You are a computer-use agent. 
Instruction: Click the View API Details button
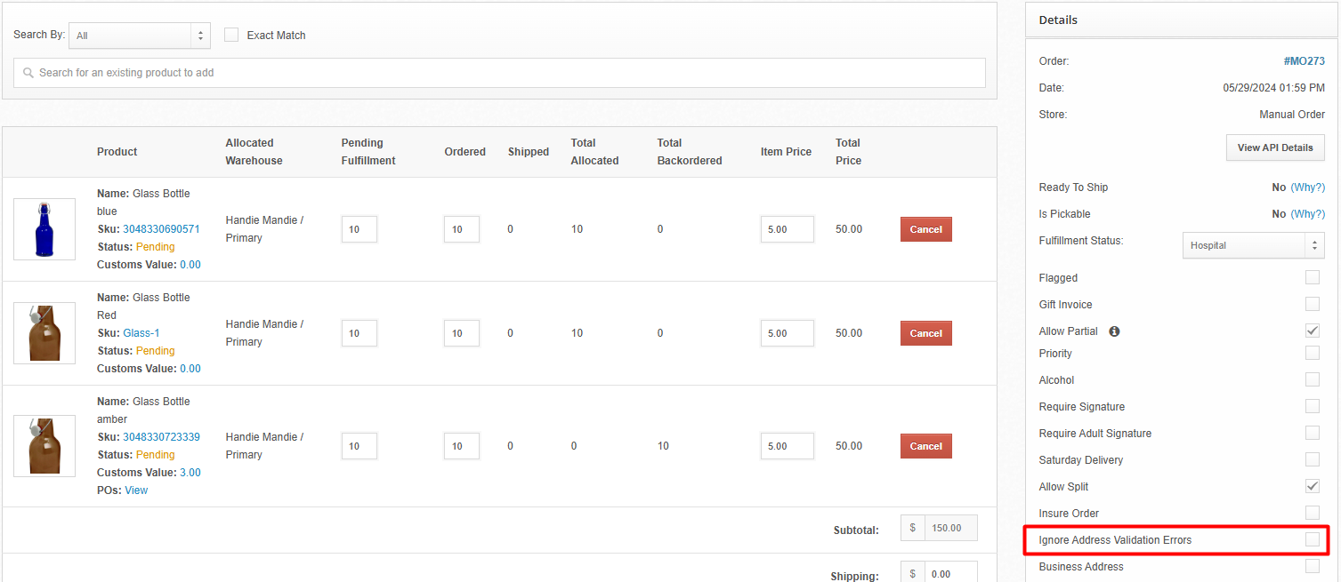coord(1274,147)
